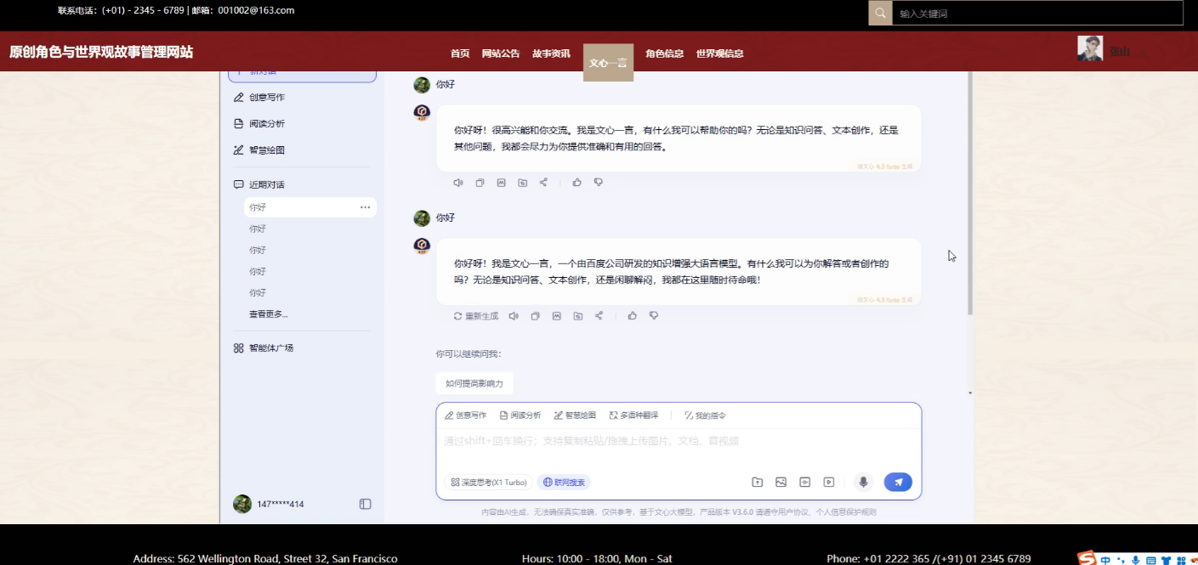1198x565 pixels.
Task: Select 智慧绘图 above the input box
Action: 575,415
